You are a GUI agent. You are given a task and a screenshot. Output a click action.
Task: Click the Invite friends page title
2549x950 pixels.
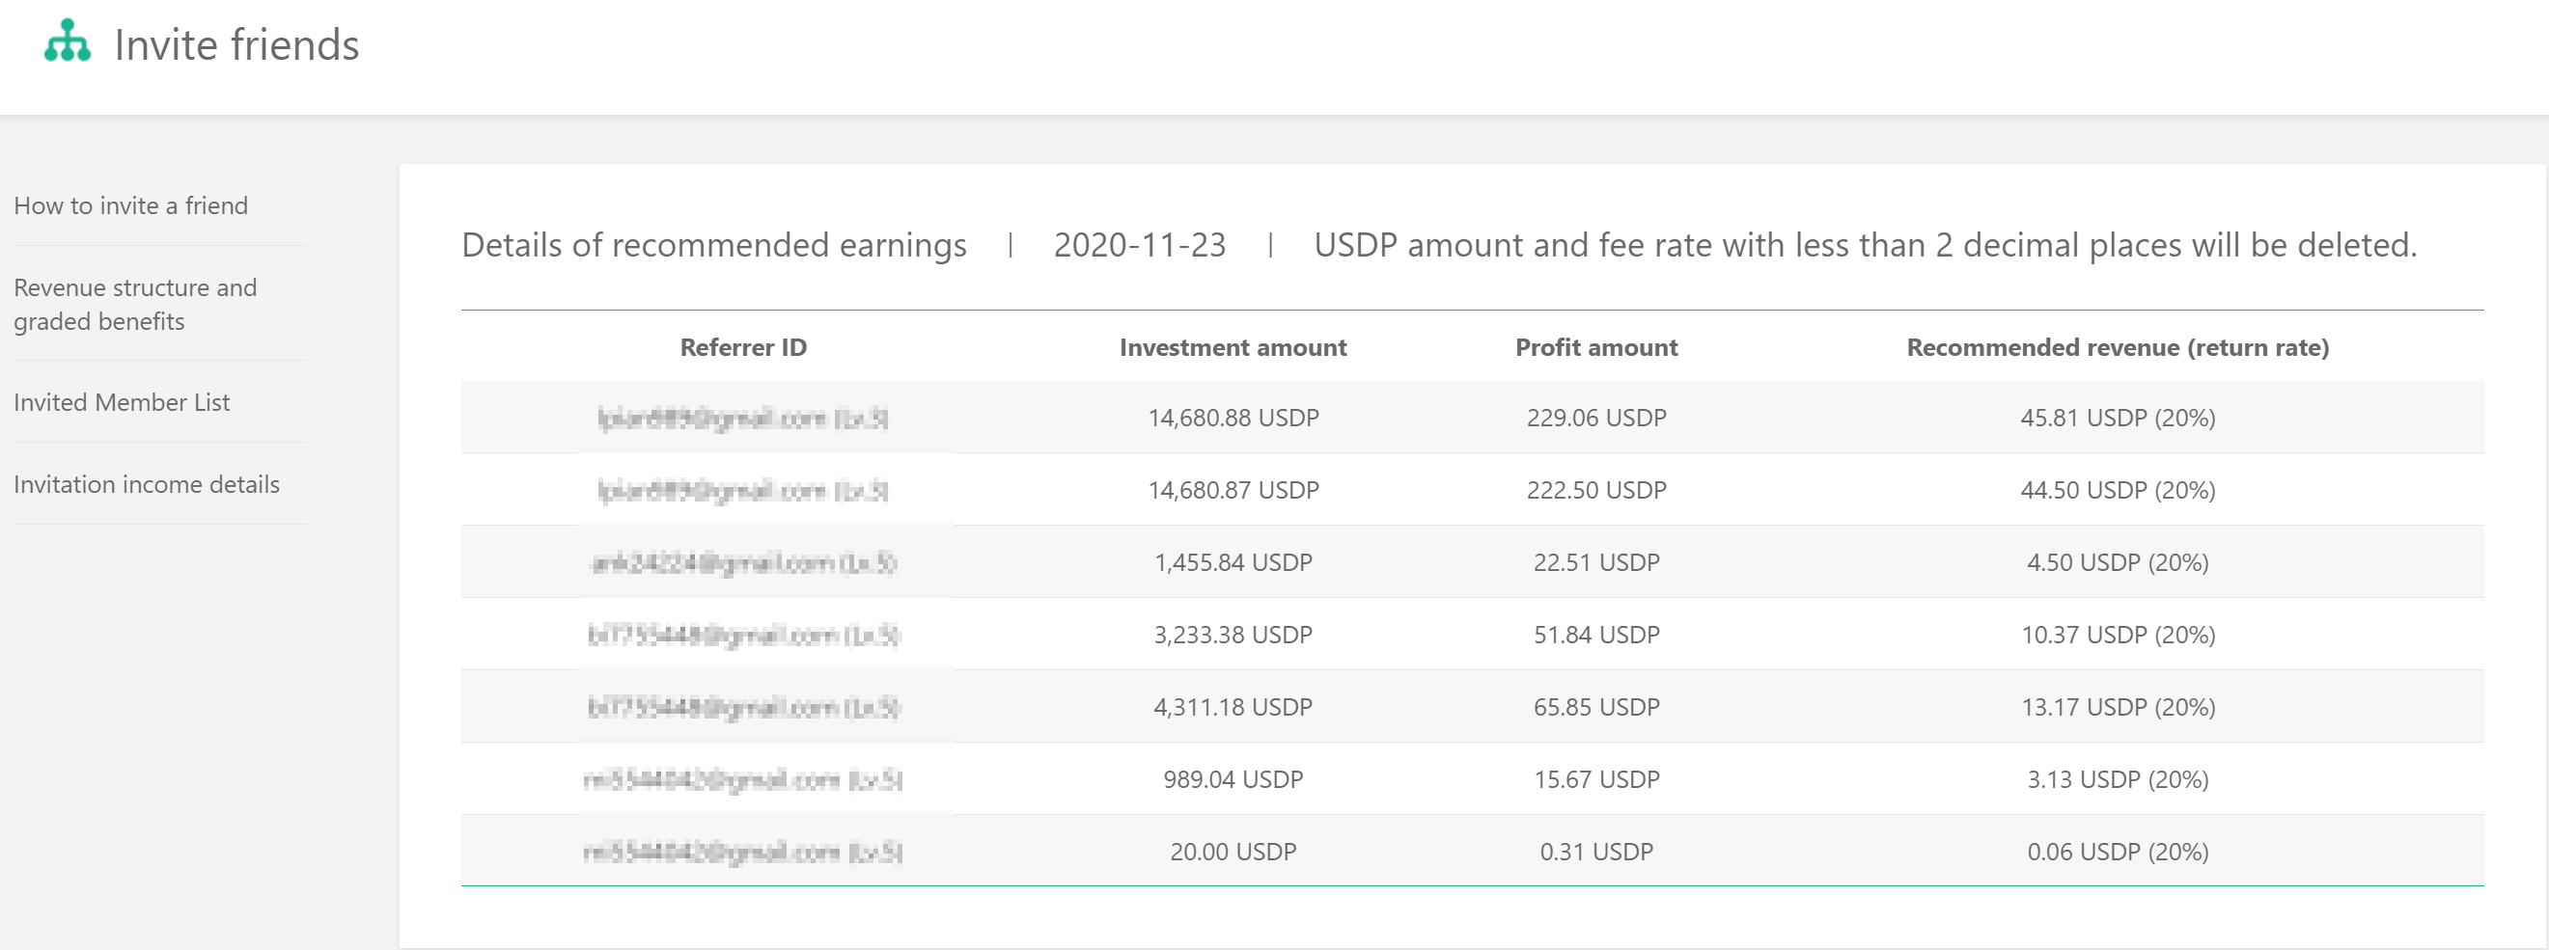pyautogui.click(x=236, y=45)
